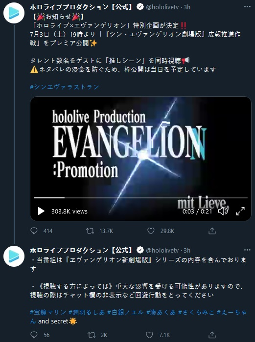Retweet the second tweet with 2K retweets
Screen dimensions: 255x342
(x=92, y=335)
